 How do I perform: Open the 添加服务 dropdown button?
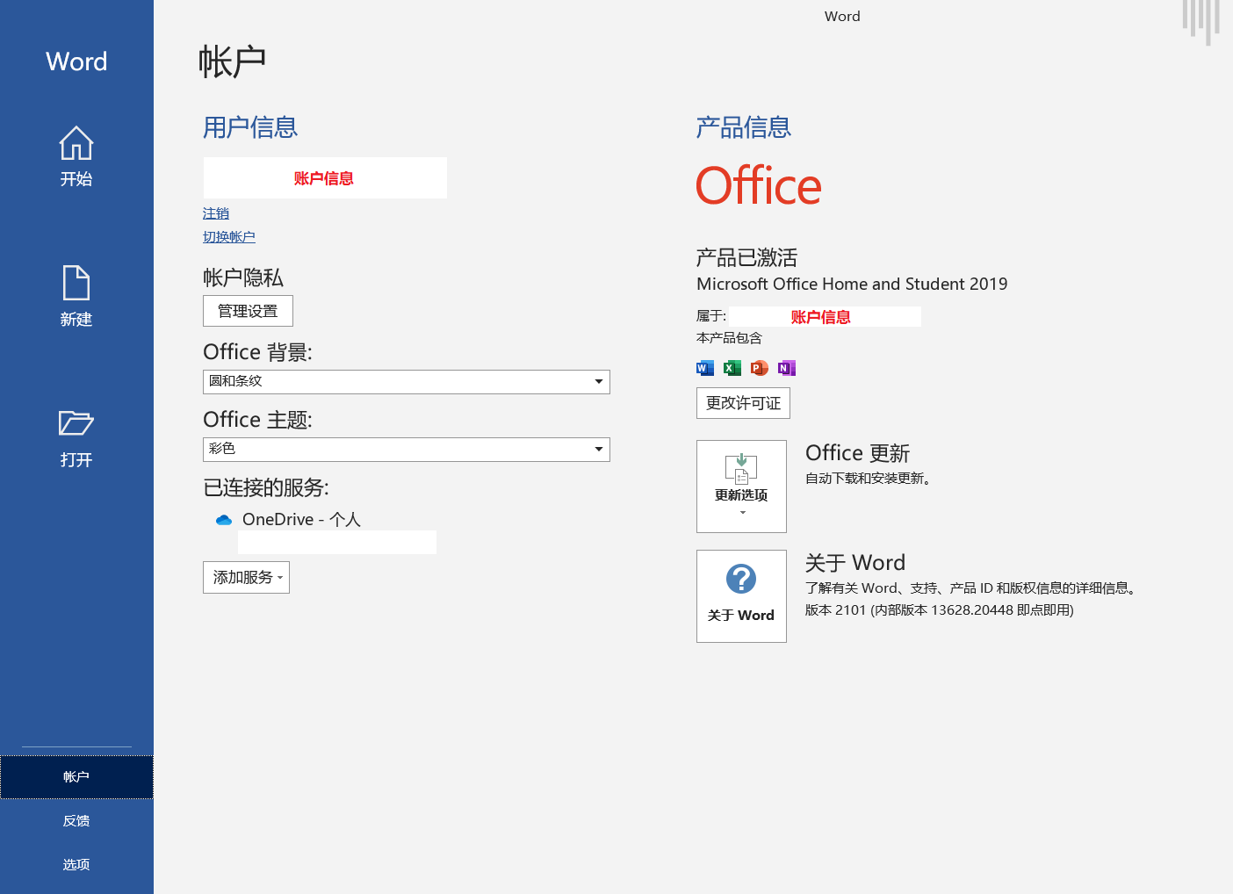[246, 578]
